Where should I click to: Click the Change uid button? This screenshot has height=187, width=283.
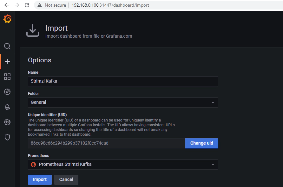point(201,143)
